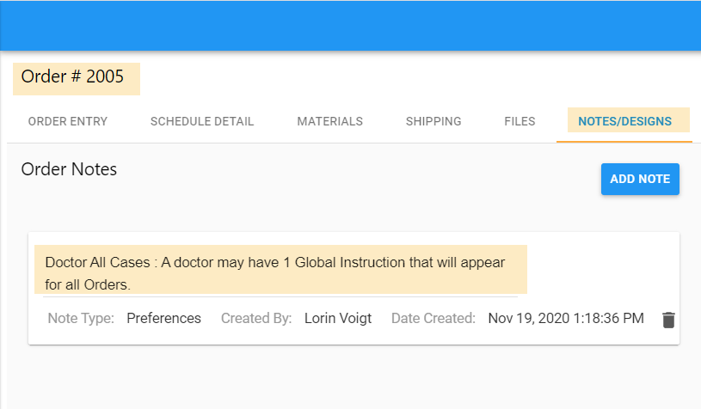The width and height of the screenshot is (701, 409).
Task: Click the Order # 2005 heading
Action: [x=73, y=77]
